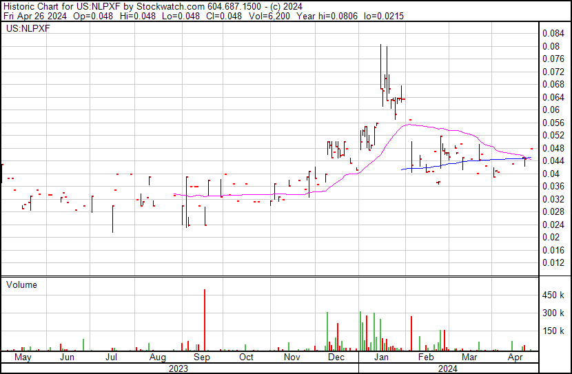Click the 0.08 price axis label

point(551,46)
